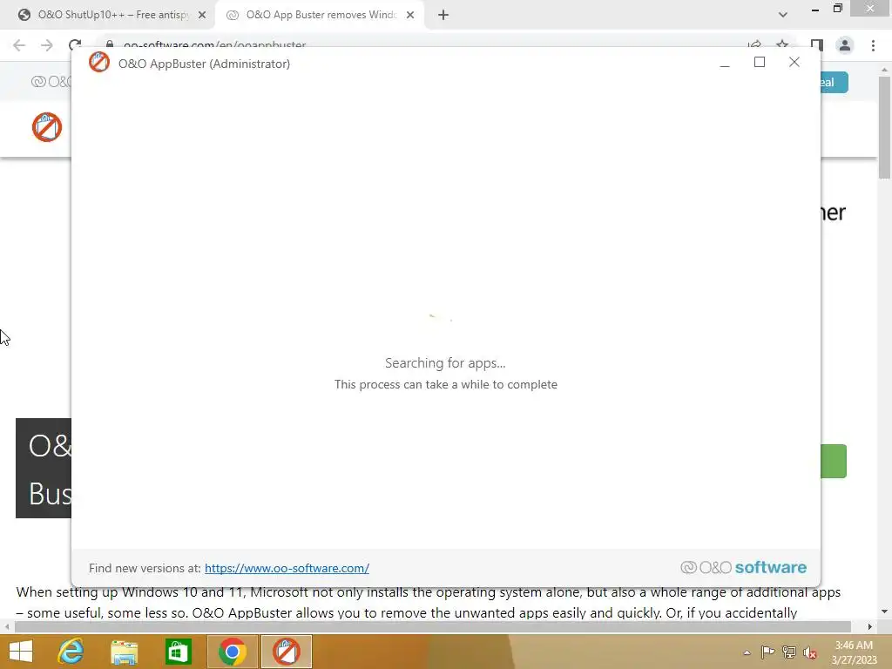Maximize the O&O AppBuster window
Screen dimensions: 892x669
760,62
